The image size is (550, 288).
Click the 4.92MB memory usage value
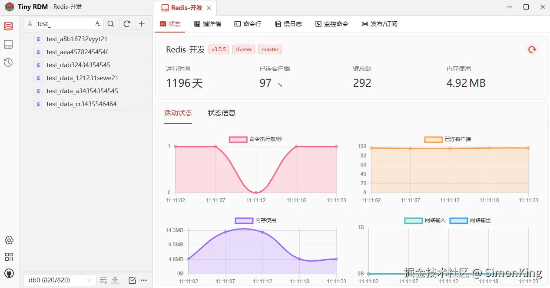(x=466, y=83)
